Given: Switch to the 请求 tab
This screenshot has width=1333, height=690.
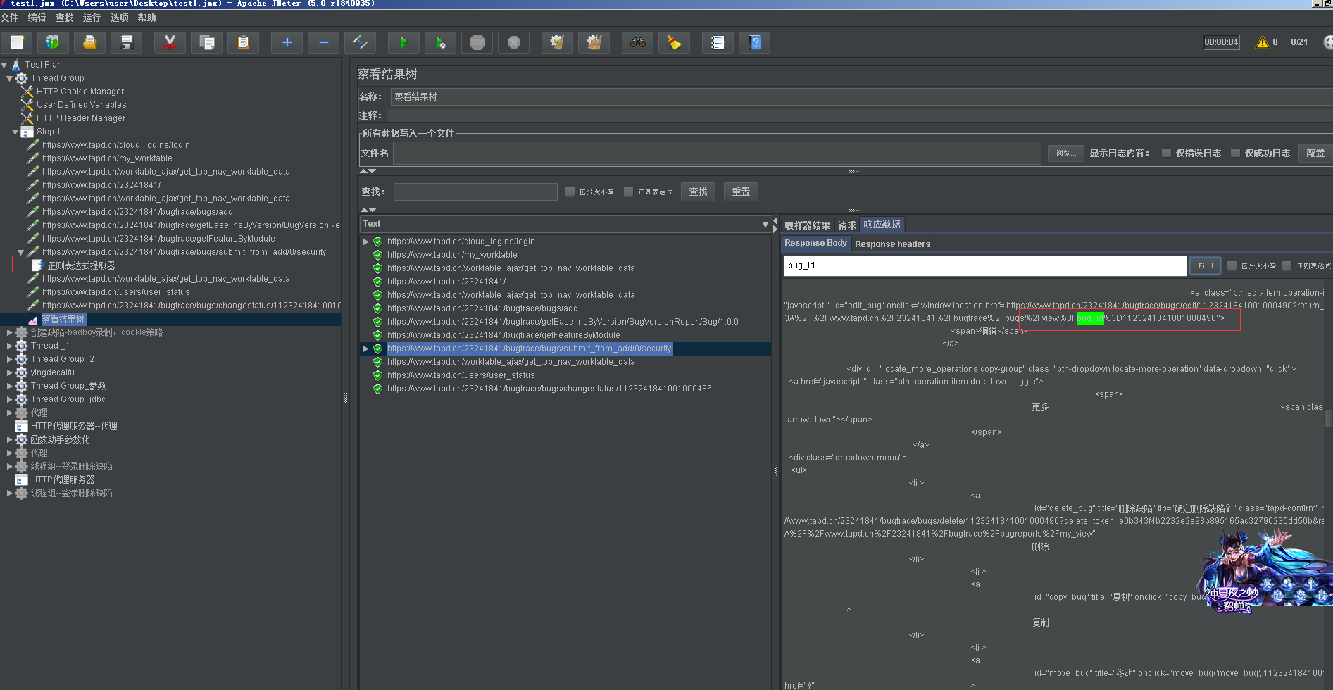Looking at the screenshot, I should 847,225.
